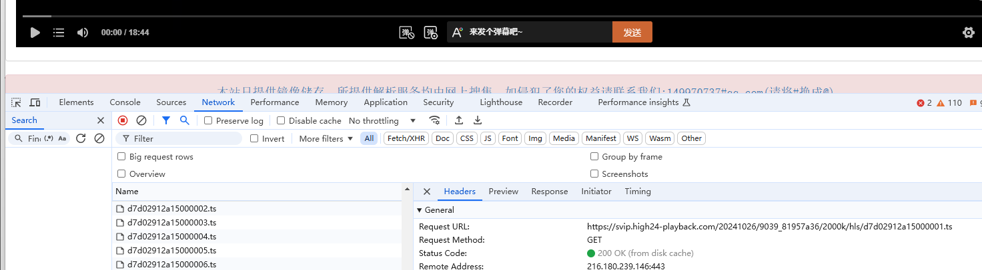Open the Recorder tab
Viewport: 982px width, 270px height.
click(555, 102)
